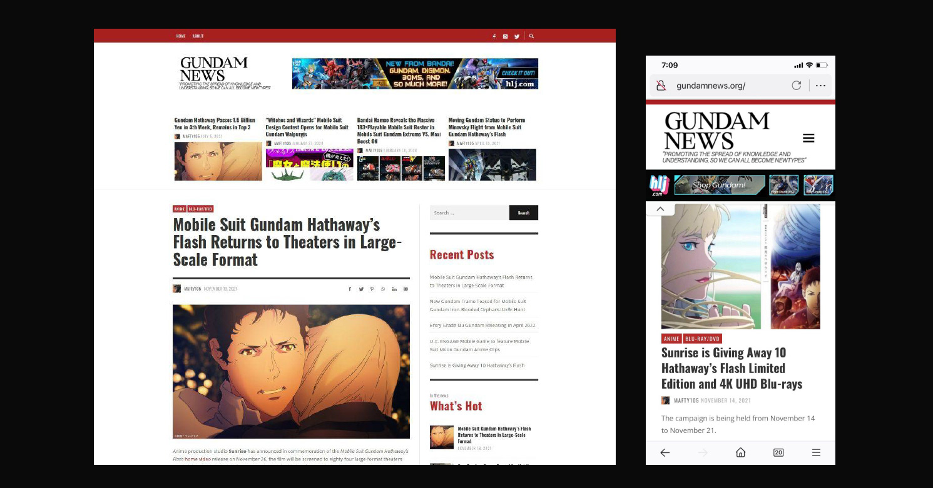The height and width of the screenshot is (488, 933).
Task: Share the article by email envelope icon
Action: coord(405,289)
